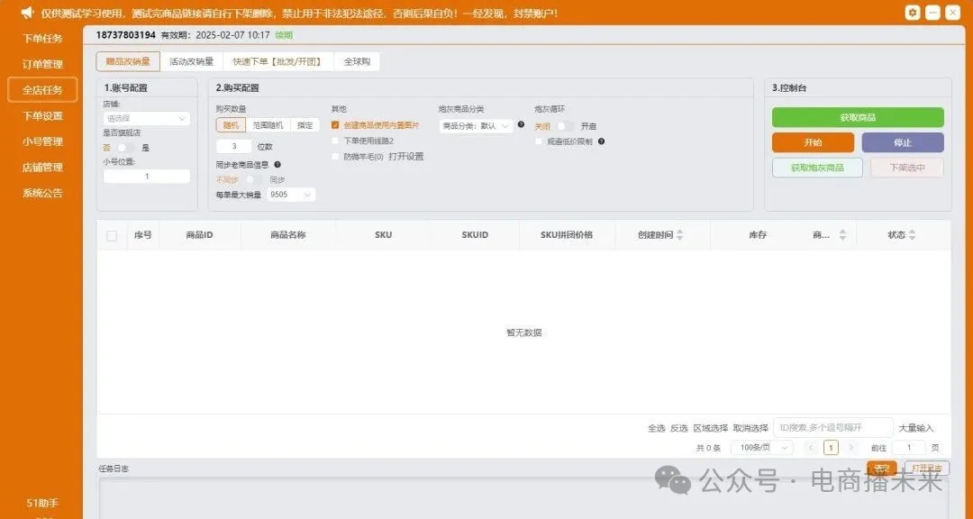Click the green 获取商品 button
Image resolution: width=973 pixels, height=519 pixels.
pyautogui.click(x=858, y=117)
